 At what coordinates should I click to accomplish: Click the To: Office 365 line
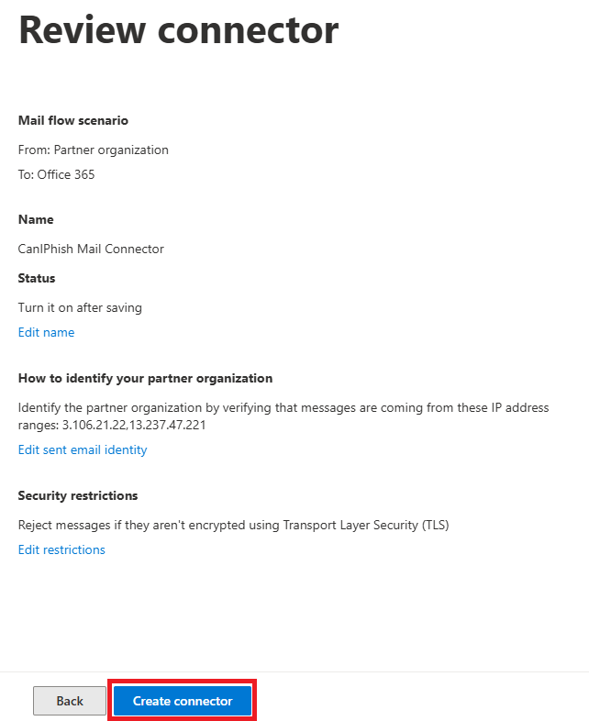57,174
